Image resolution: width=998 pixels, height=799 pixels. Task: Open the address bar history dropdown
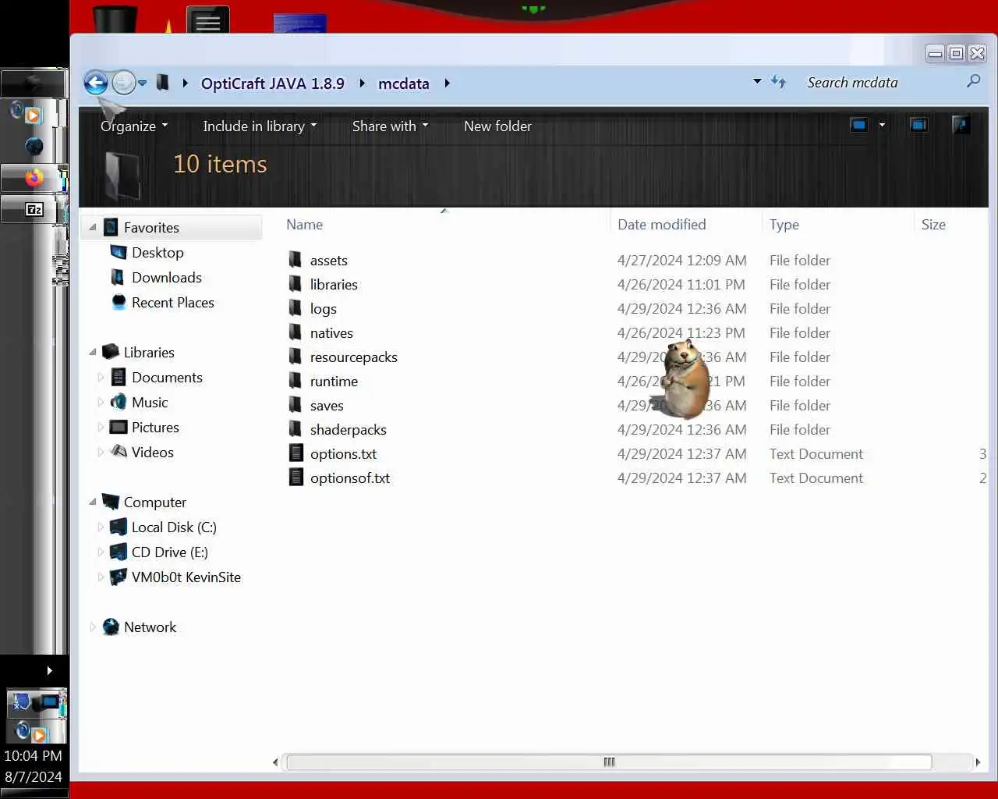pos(756,81)
